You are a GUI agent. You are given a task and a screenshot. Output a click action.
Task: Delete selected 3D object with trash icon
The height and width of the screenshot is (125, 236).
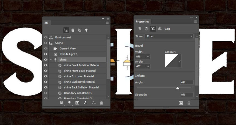pyautogui.click(x=101, y=103)
